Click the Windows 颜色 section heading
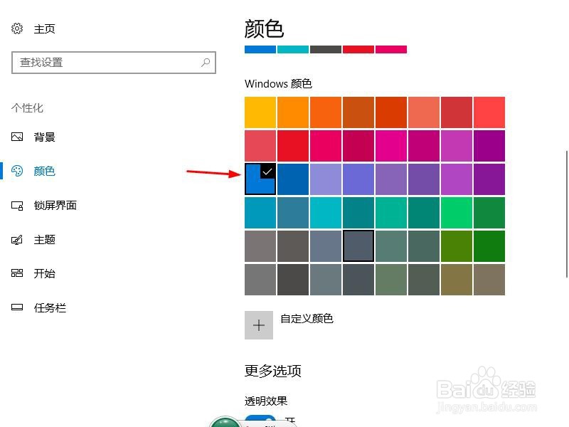The width and height of the screenshot is (569, 427). [278, 84]
